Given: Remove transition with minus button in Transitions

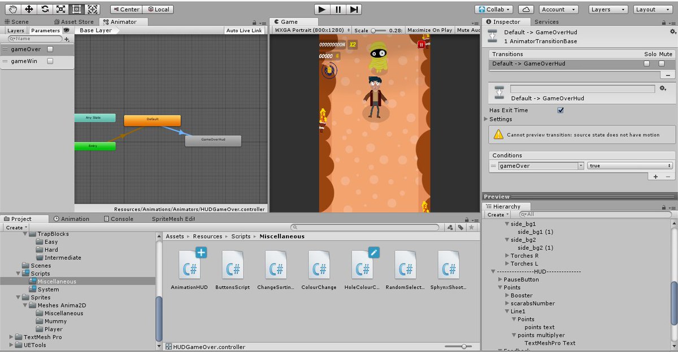Looking at the screenshot, I should [x=667, y=75].
